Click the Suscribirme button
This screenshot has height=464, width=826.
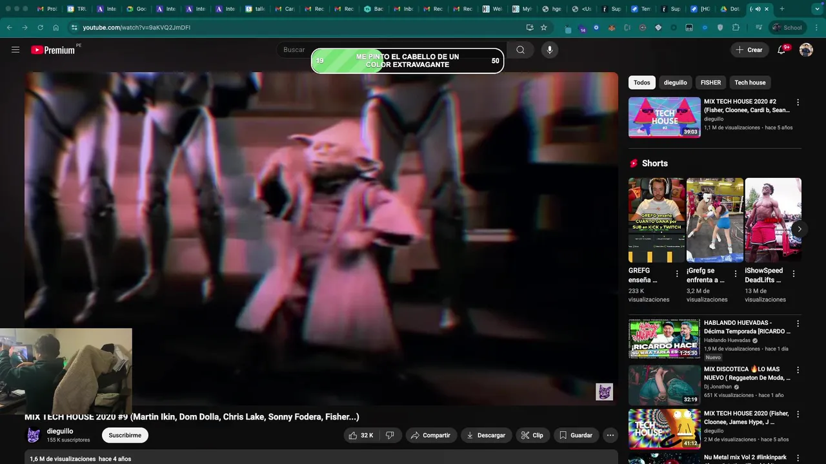[125, 435]
